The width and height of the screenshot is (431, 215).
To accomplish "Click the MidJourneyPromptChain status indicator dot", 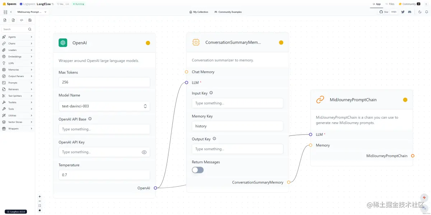I will (405, 100).
